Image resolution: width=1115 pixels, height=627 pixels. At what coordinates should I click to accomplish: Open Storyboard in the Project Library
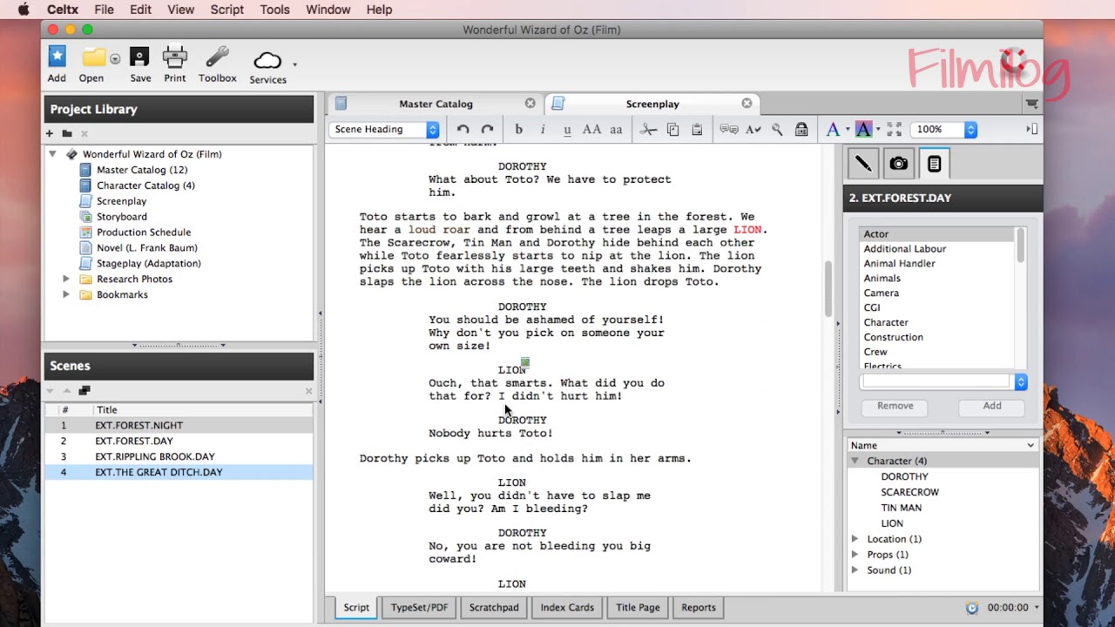[121, 217]
